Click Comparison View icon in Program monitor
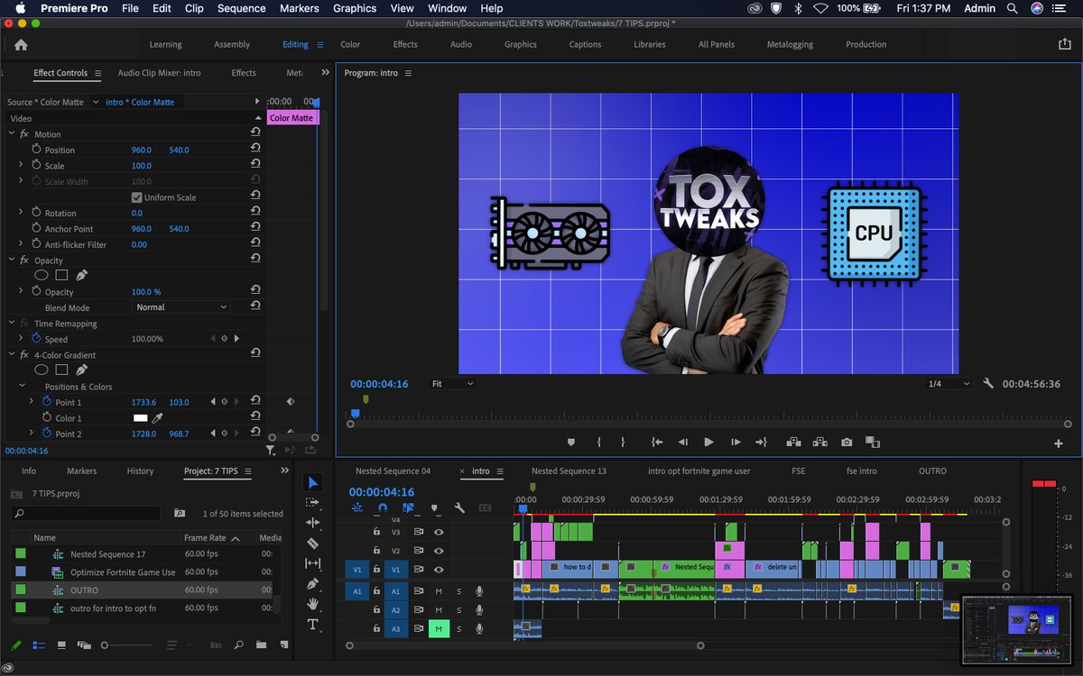This screenshot has height=676, width=1083. (x=873, y=443)
